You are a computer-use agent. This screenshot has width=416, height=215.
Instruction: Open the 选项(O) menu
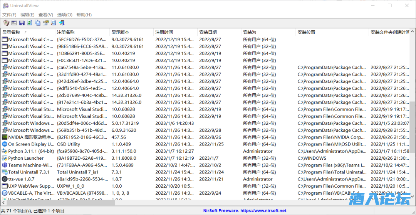[x=65, y=15]
